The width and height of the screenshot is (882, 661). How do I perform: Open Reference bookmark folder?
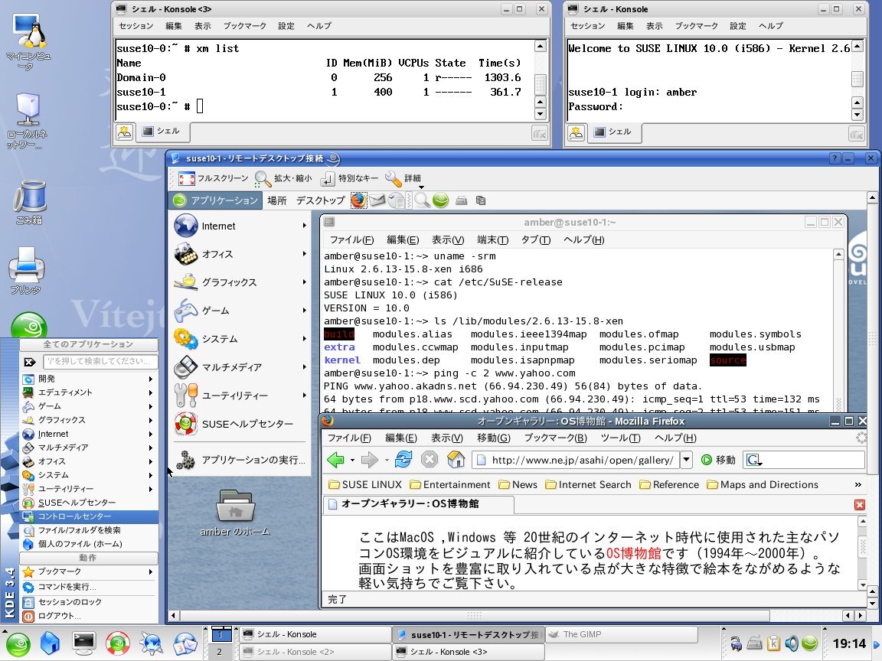click(669, 484)
